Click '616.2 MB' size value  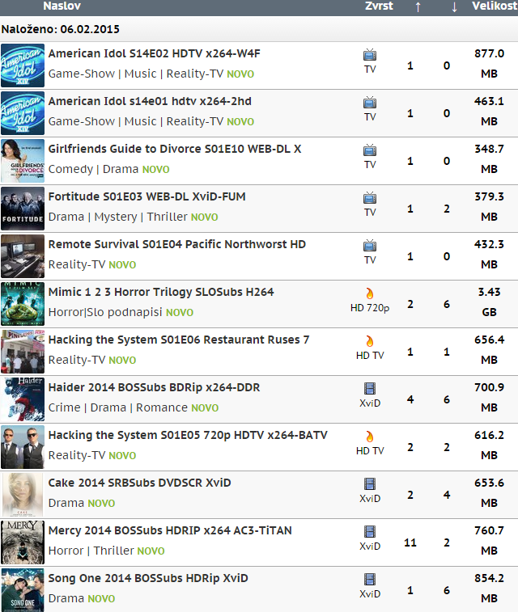[x=489, y=445]
